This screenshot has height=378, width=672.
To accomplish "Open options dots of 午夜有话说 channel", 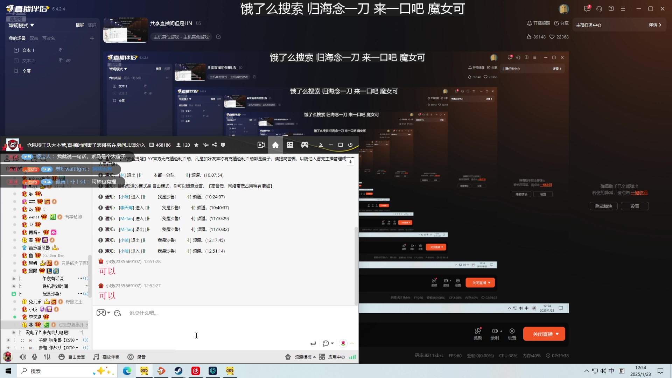I will coord(80,278).
